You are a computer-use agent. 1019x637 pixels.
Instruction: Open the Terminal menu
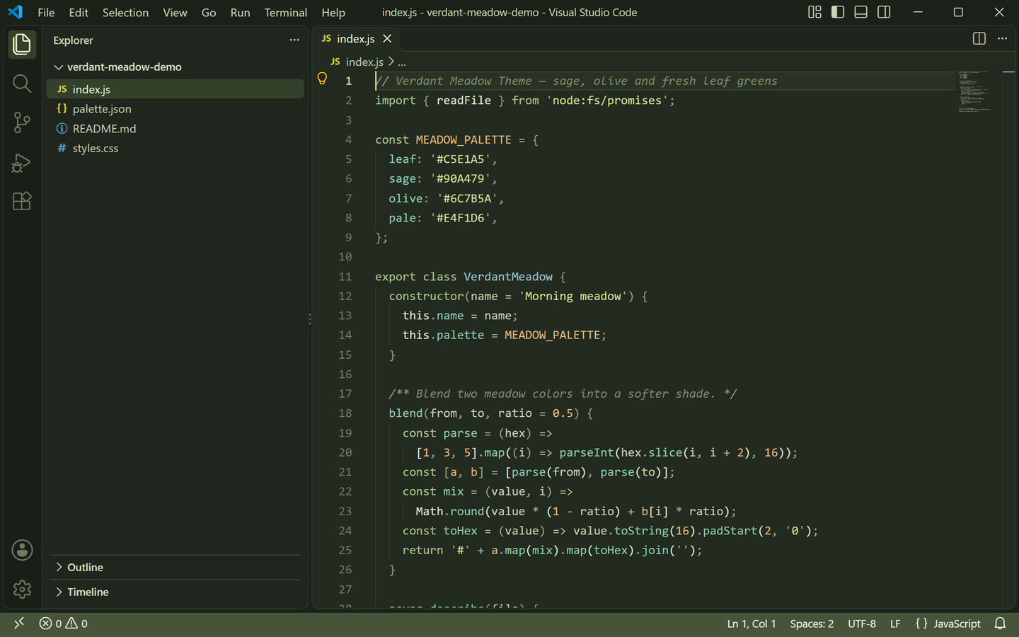point(286,13)
